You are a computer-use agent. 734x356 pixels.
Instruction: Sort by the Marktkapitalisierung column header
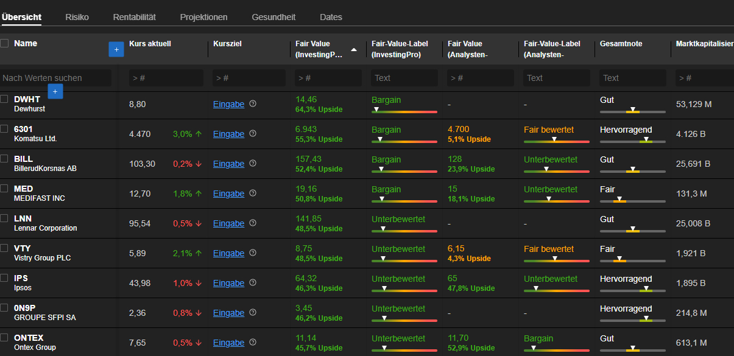[705, 44]
